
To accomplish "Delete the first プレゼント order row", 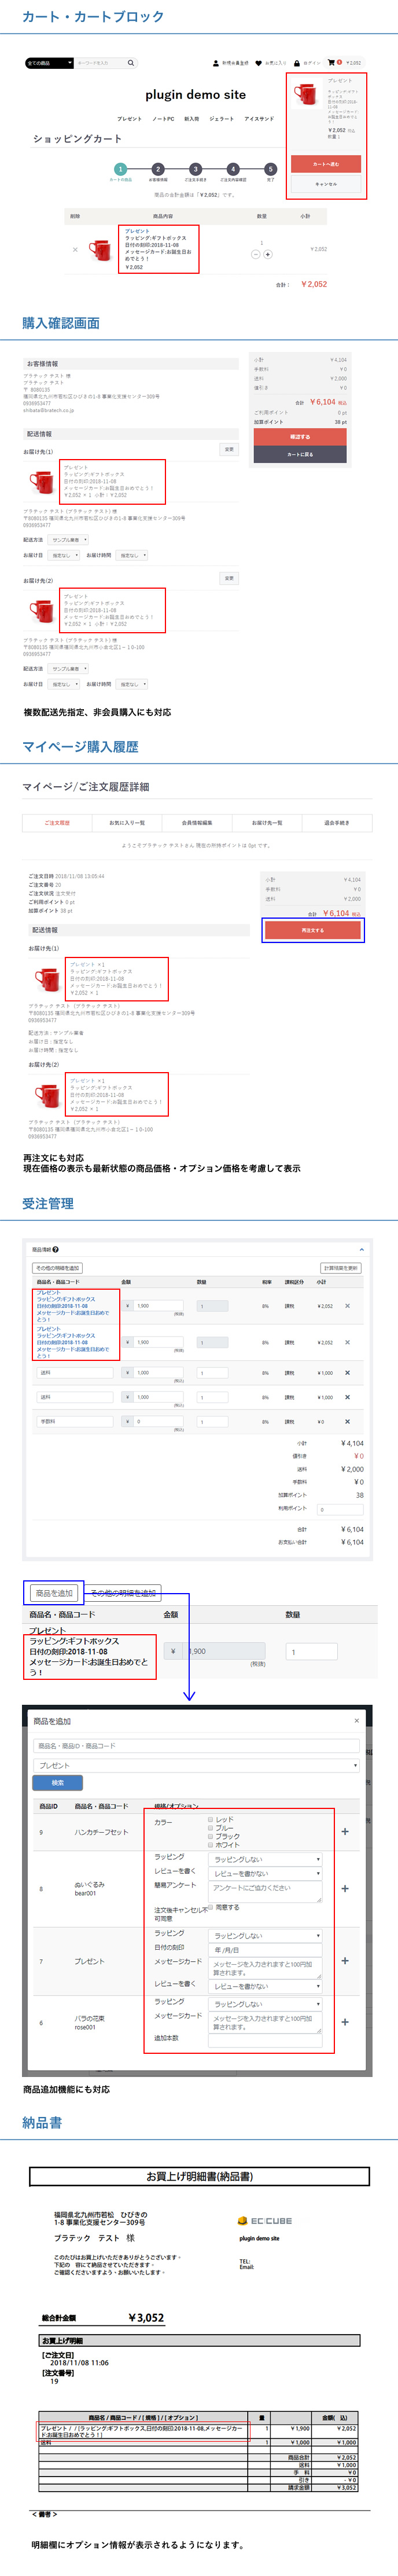I will pyautogui.click(x=348, y=1306).
